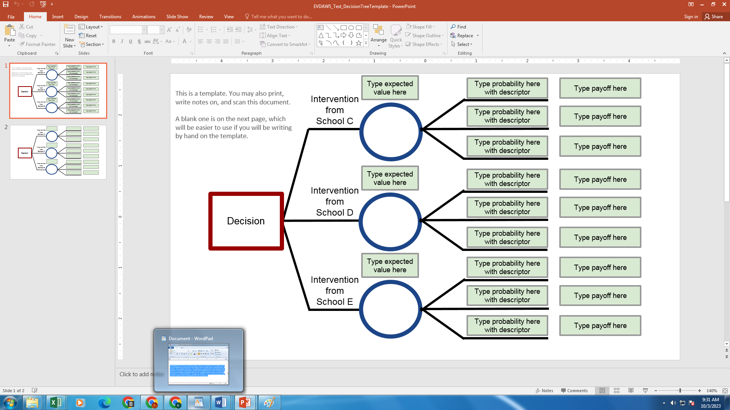Switch to the Transitions tab
This screenshot has height=410, width=730.
[110, 16]
